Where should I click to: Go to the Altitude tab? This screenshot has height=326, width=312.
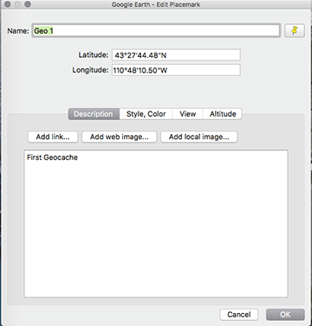223,114
